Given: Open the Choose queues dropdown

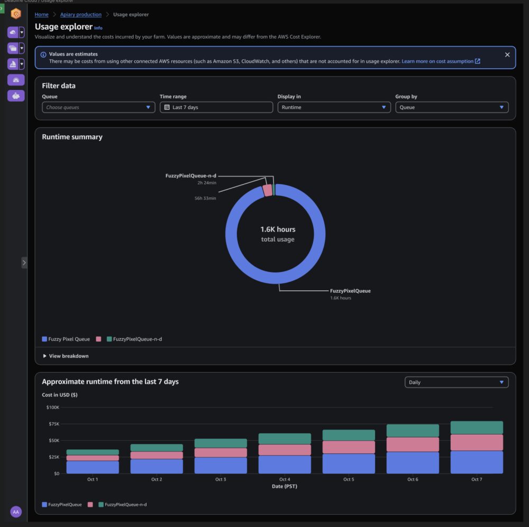Looking at the screenshot, I should (x=98, y=107).
